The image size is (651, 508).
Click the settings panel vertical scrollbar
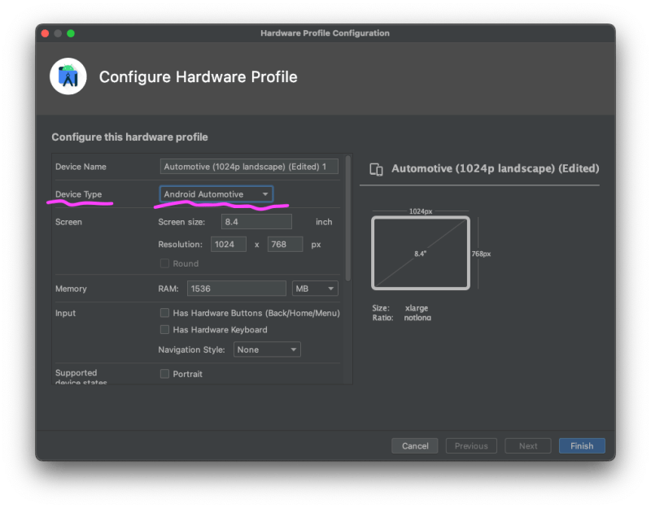click(x=348, y=219)
